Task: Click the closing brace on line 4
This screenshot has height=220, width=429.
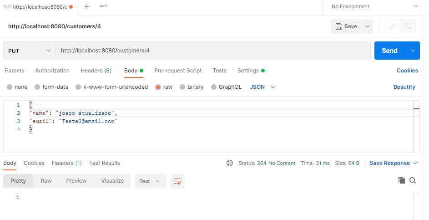Action: pos(31,129)
